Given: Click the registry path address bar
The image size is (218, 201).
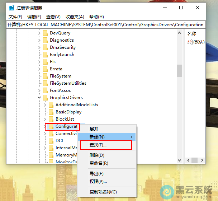Looking at the screenshot, I should 106,25.
